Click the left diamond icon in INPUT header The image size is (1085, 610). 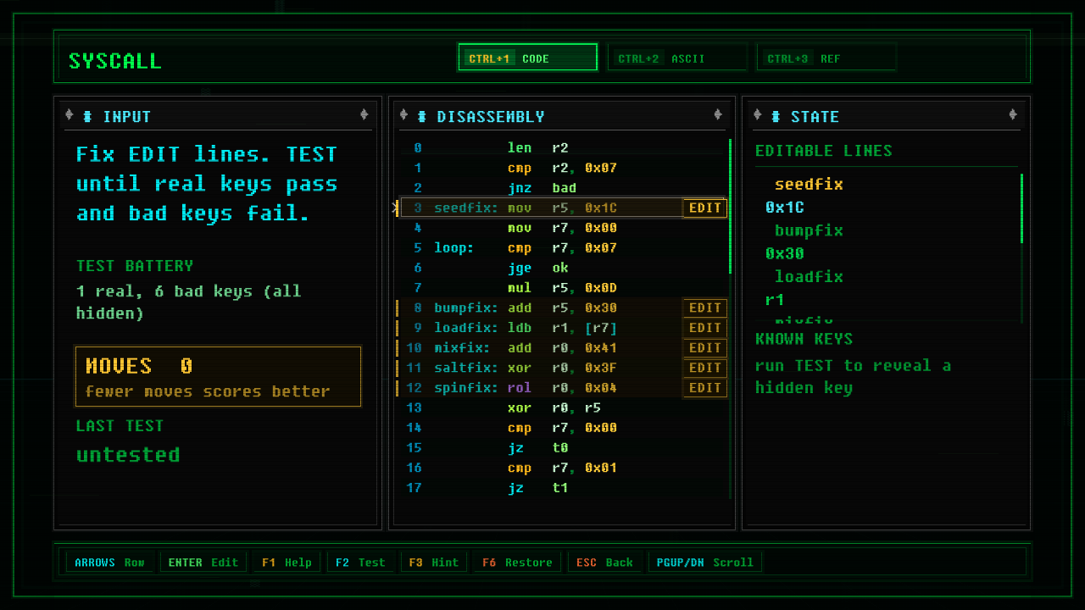pos(70,115)
